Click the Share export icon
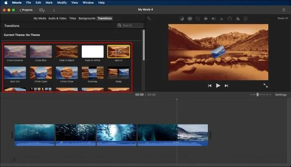Viewport: 291px width, 167px height. pos(284,10)
